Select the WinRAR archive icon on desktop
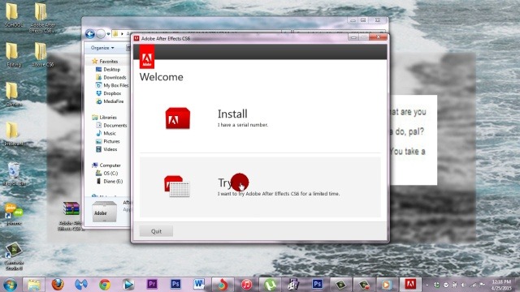 [71, 217]
